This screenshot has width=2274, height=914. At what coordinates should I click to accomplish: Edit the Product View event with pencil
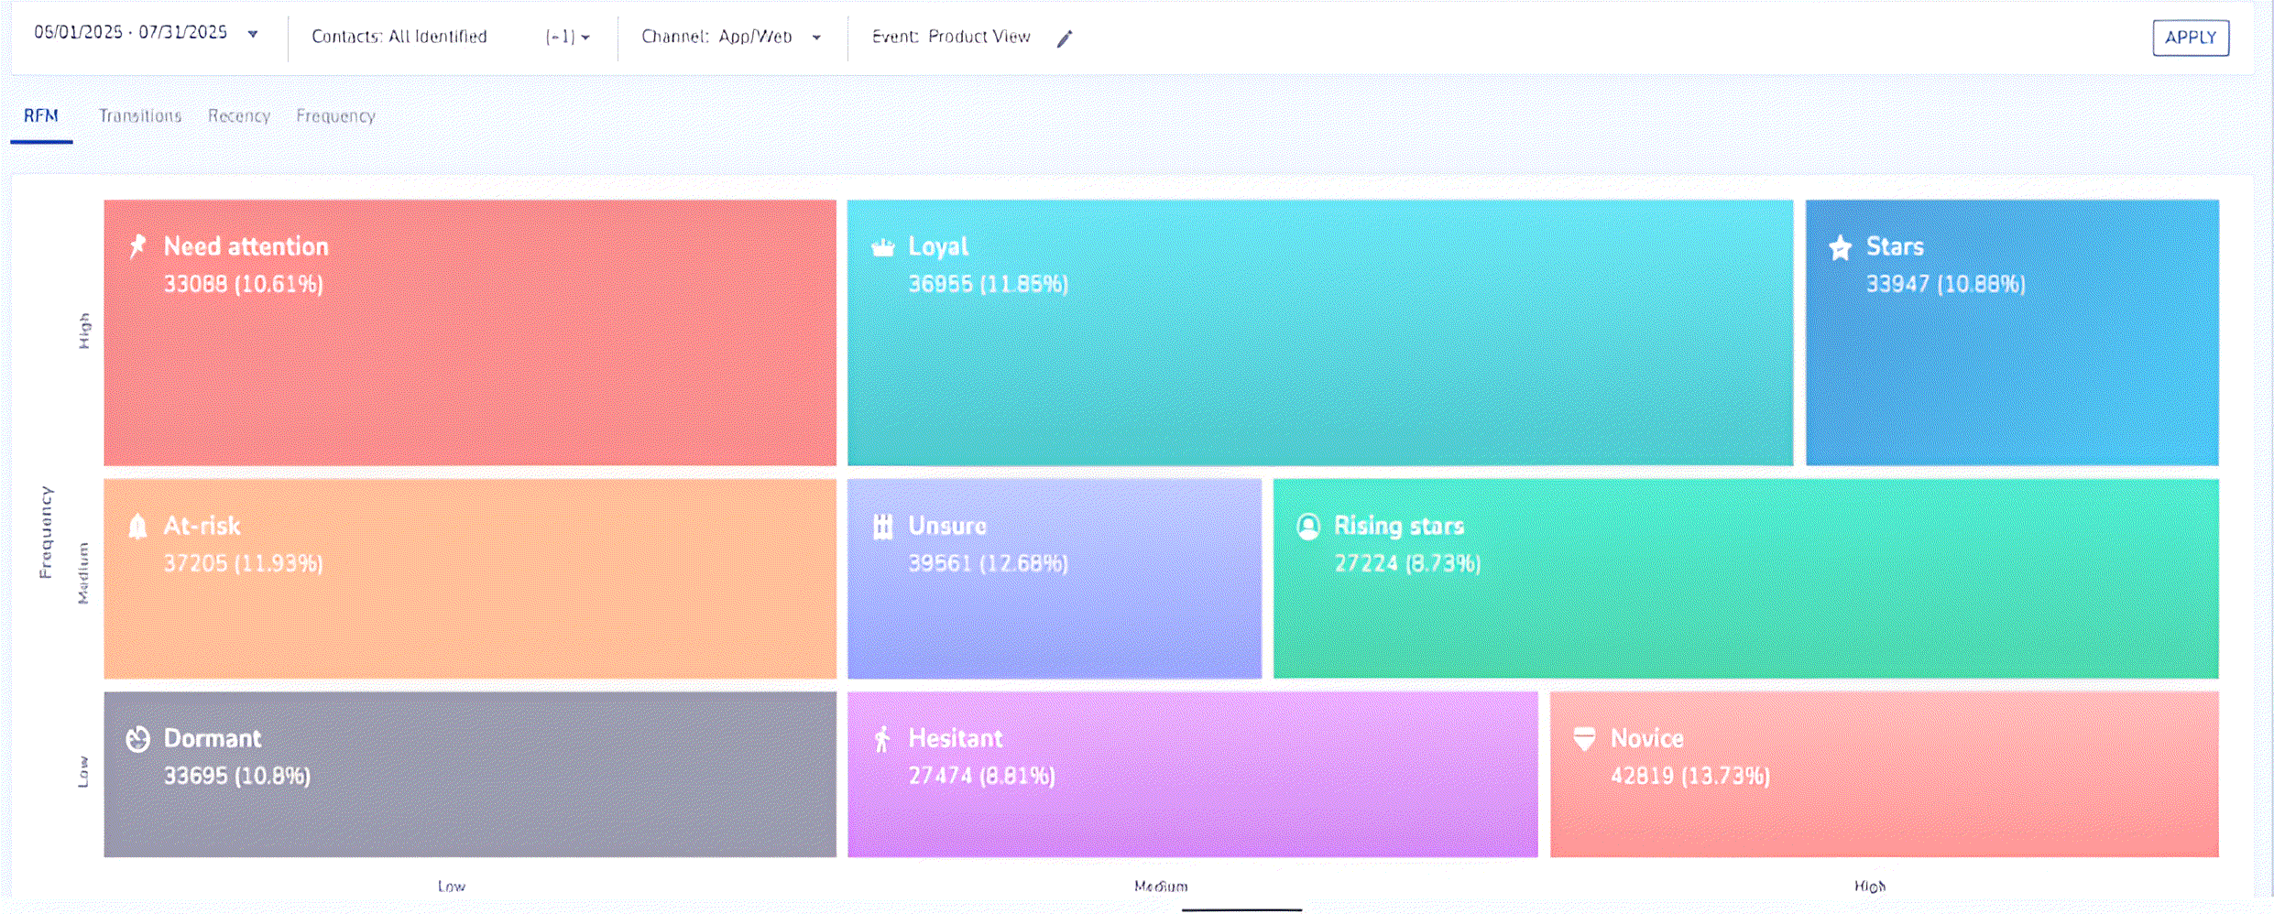pos(1064,38)
